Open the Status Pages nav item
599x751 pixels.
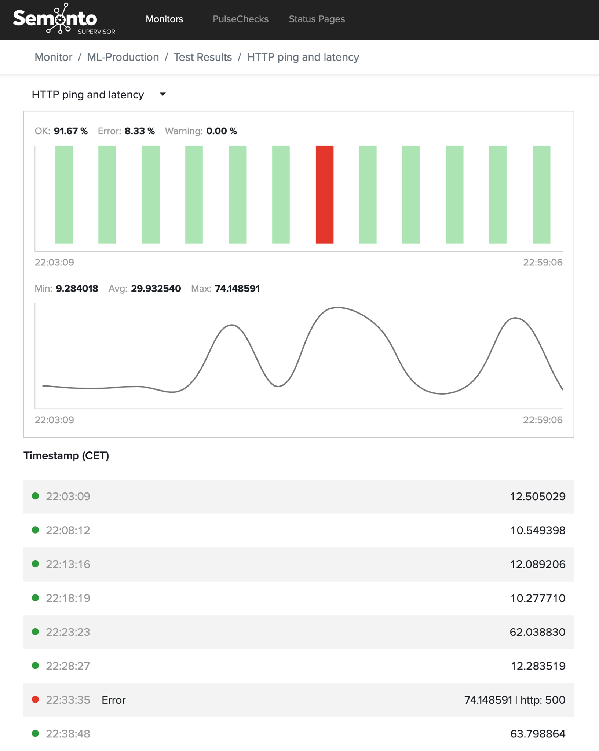(317, 19)
